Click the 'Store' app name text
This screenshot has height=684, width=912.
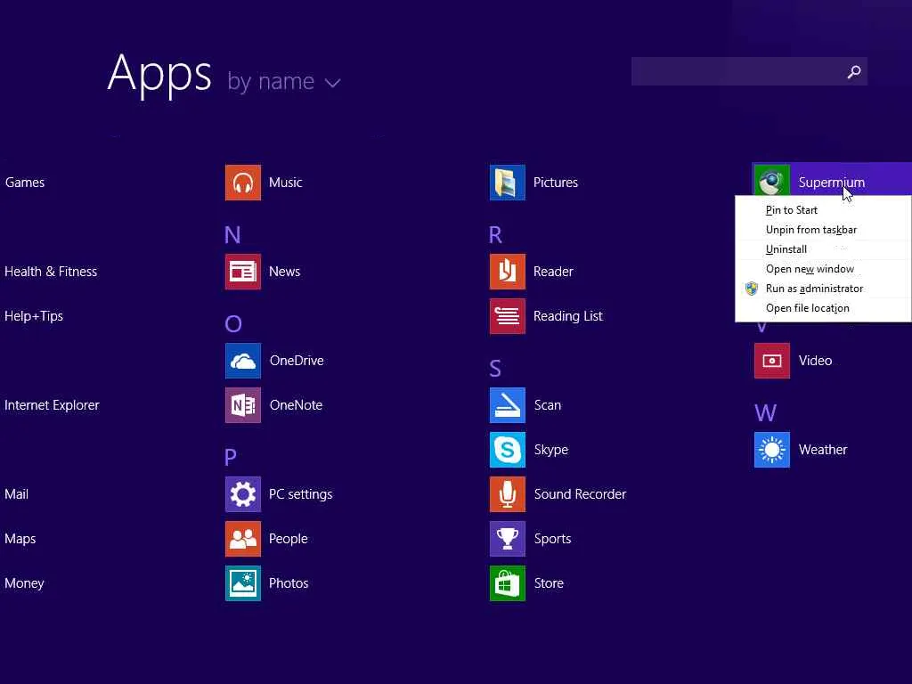[x=549, y=583]
